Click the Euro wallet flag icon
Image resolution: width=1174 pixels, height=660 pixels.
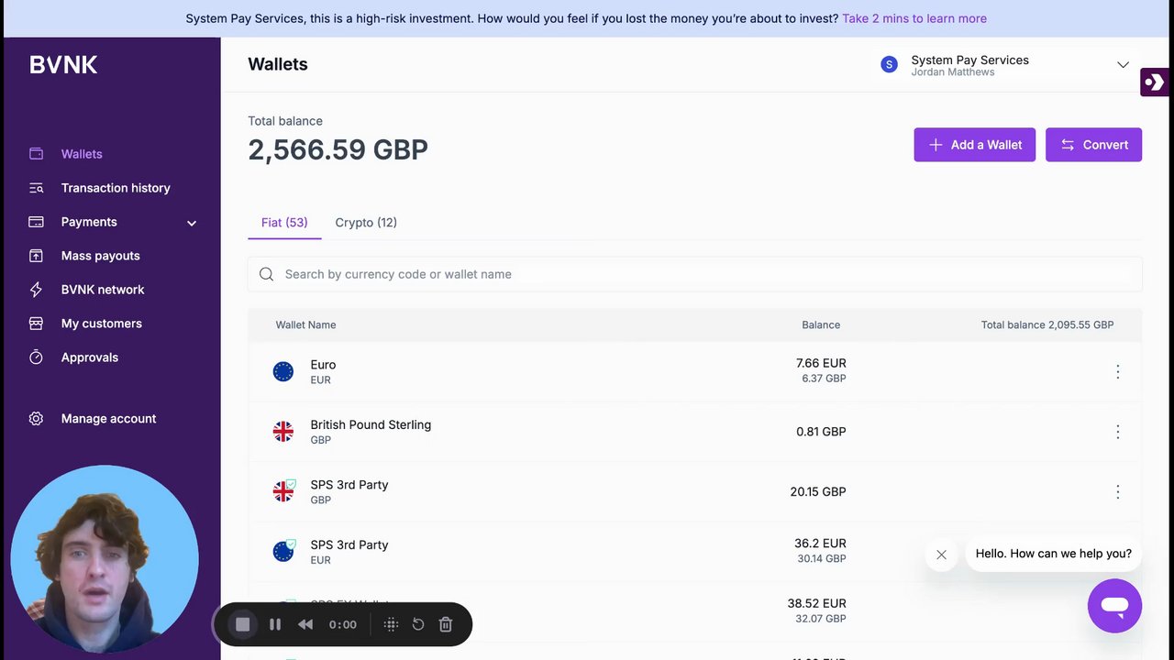pos(283,371)
